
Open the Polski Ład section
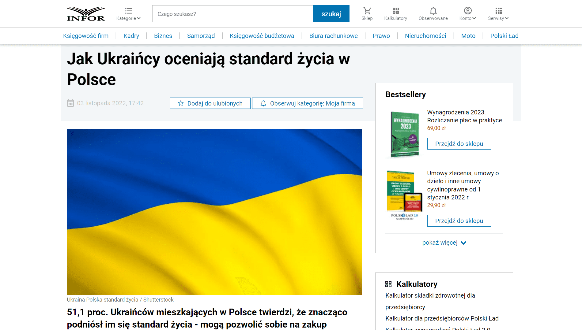coord(505,36)
